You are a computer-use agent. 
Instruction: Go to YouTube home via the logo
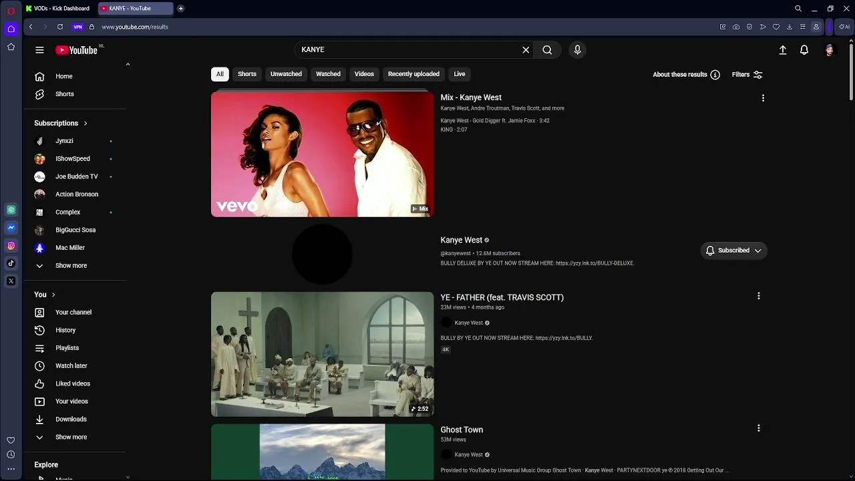[x=77, y=50]
